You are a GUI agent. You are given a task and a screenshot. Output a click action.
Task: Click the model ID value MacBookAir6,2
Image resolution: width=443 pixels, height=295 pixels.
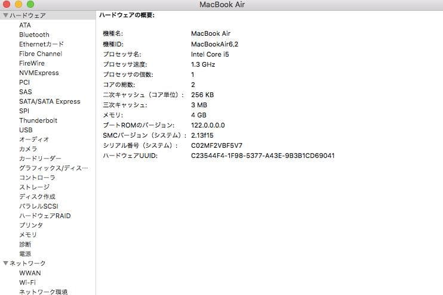215,44
